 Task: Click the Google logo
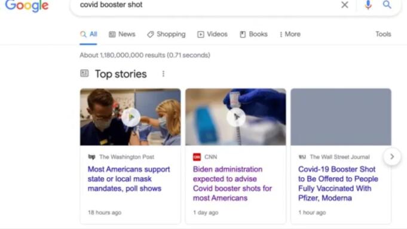27,5
